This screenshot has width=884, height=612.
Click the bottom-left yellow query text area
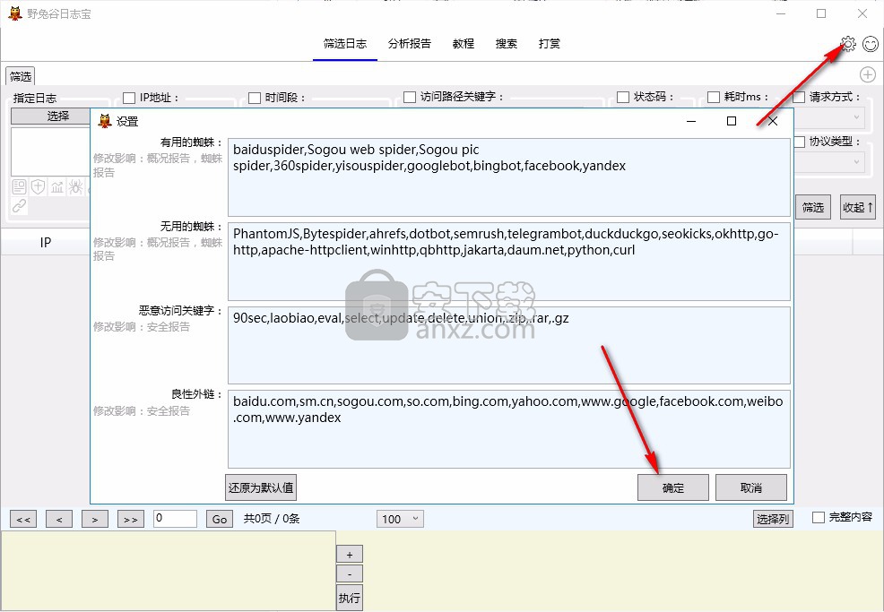(x=169, y=570)
